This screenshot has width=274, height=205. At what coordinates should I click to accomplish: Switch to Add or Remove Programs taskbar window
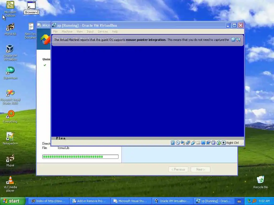point(89,201)
